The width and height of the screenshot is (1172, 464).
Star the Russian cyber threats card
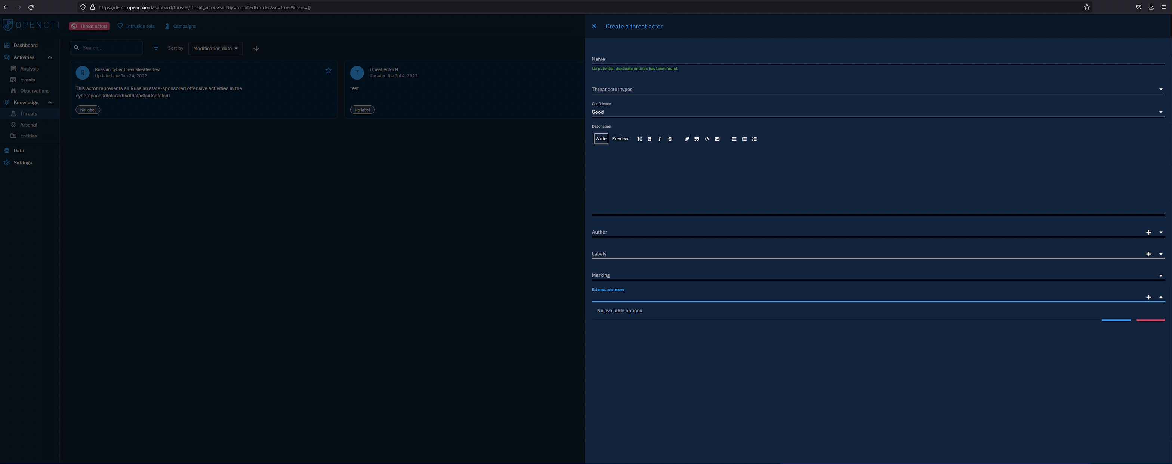(328, 71)
